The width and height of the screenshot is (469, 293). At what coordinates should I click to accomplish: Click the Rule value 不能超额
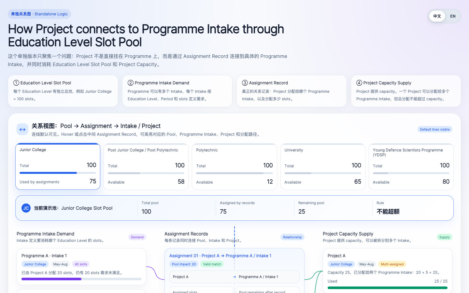click(388, 212)
